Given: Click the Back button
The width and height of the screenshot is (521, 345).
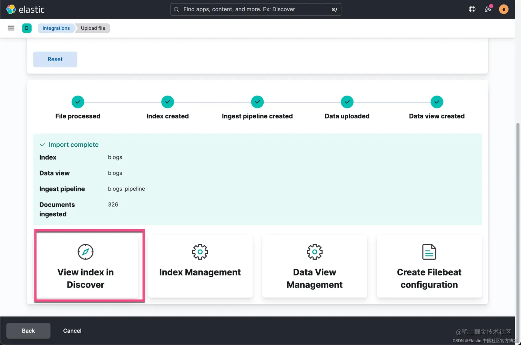Looking at the screenshot, I should coord(28,331).
